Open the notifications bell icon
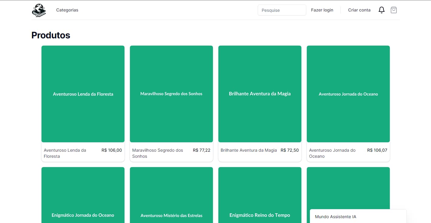The height and width of the screenshot is (223, 431). [x=381, y=10]
